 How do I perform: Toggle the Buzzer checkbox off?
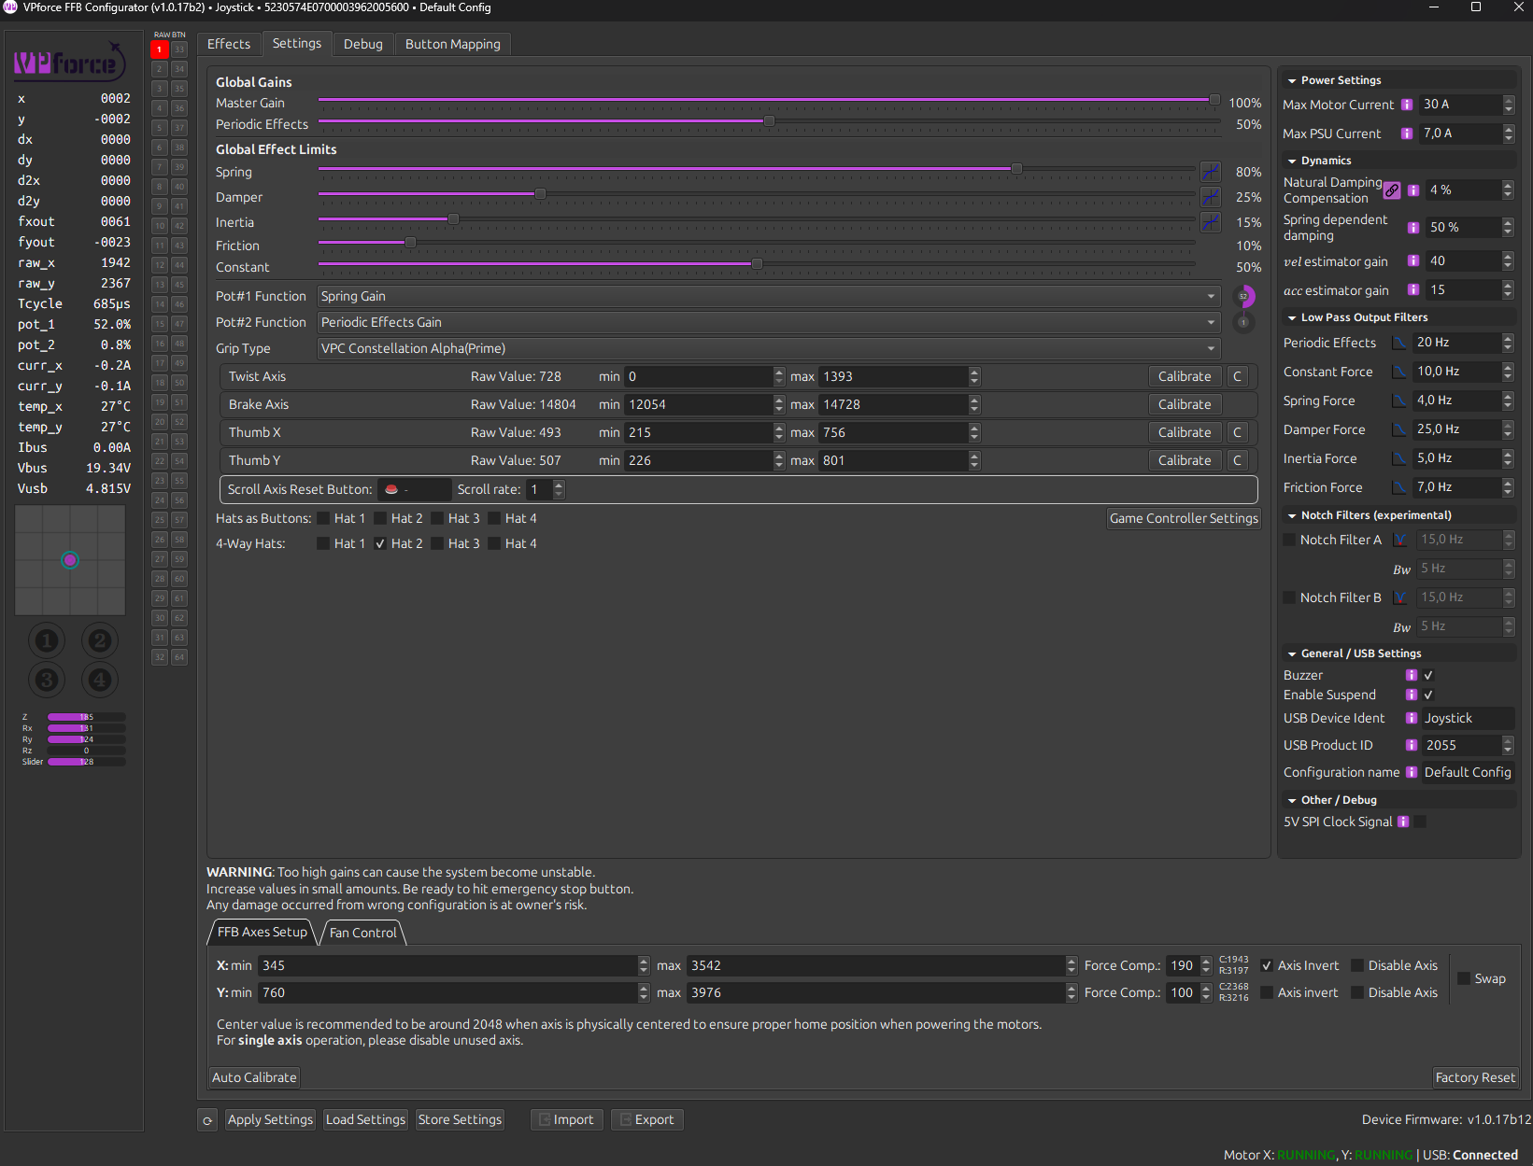tap(1428, 675)
